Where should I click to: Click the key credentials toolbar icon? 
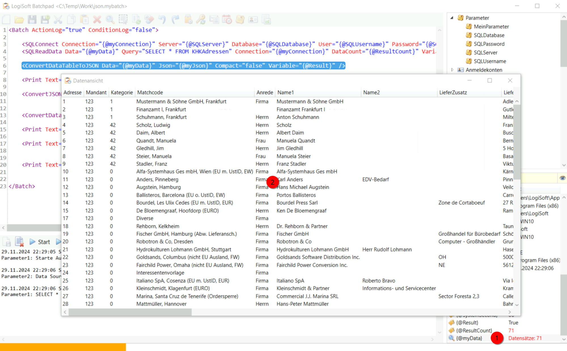201,20
